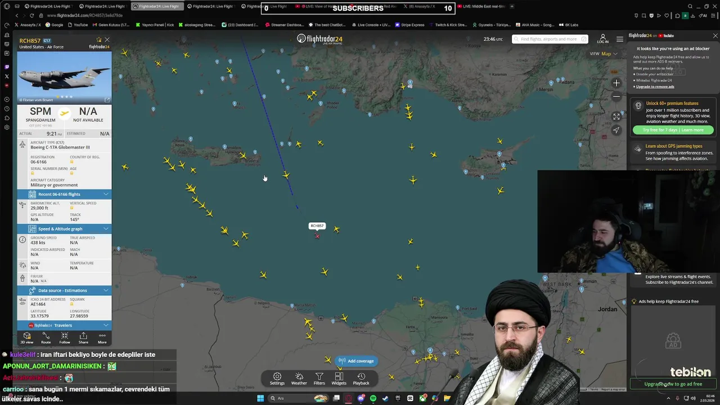Open the hamburger main menu
This screenshot has width=720, height=405.
(620, 39)
